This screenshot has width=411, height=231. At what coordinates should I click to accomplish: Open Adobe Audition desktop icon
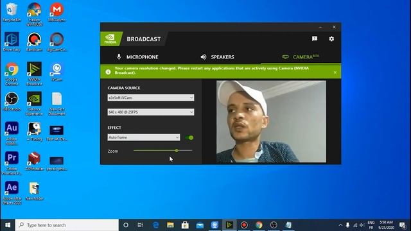click(x=12, y=133)
